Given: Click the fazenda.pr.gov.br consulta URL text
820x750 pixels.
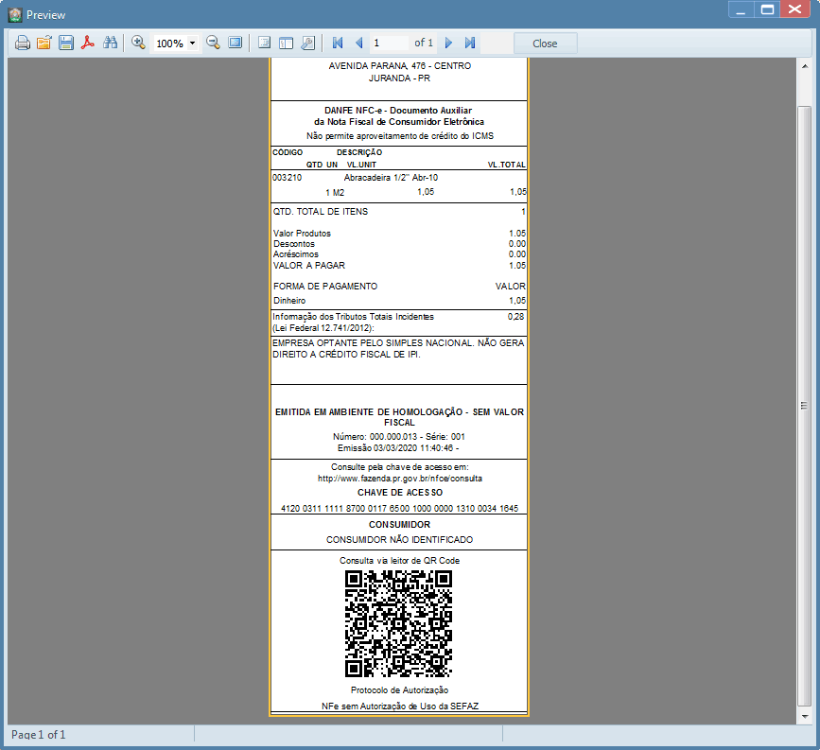Looking at the screenshot, I should tap(400, 479).
